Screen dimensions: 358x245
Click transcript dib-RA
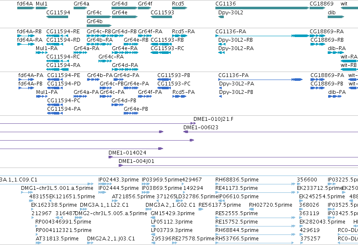tap(336, 53)
